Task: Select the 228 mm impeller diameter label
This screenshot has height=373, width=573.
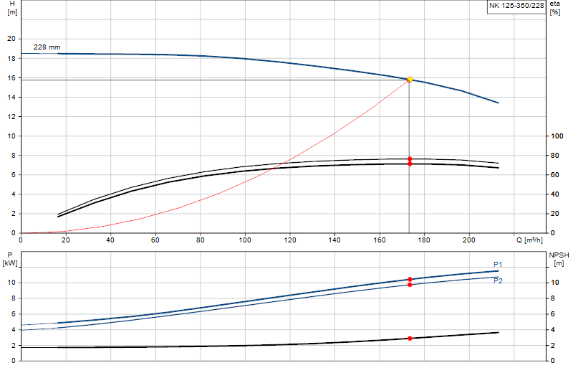Action: (x=47, y=47)
